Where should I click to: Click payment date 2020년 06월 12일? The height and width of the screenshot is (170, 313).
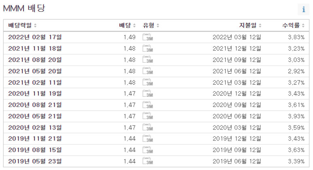point(237,116)
